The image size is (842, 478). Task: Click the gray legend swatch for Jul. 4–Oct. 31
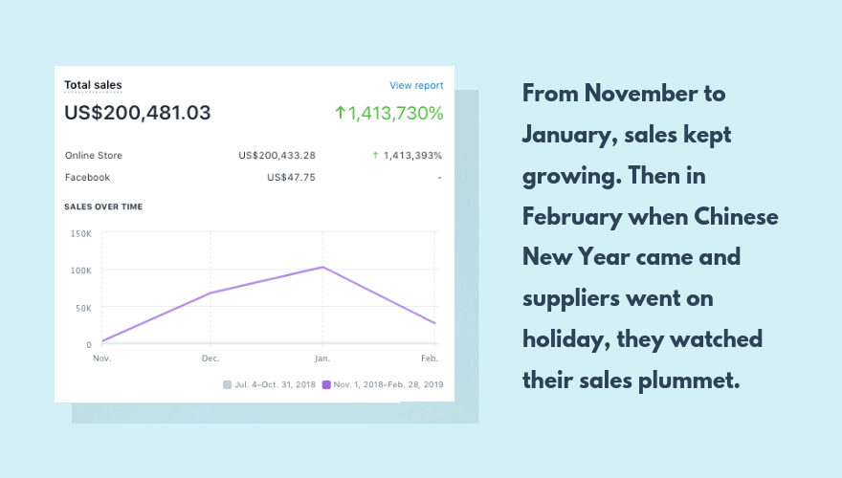[227, 384]
